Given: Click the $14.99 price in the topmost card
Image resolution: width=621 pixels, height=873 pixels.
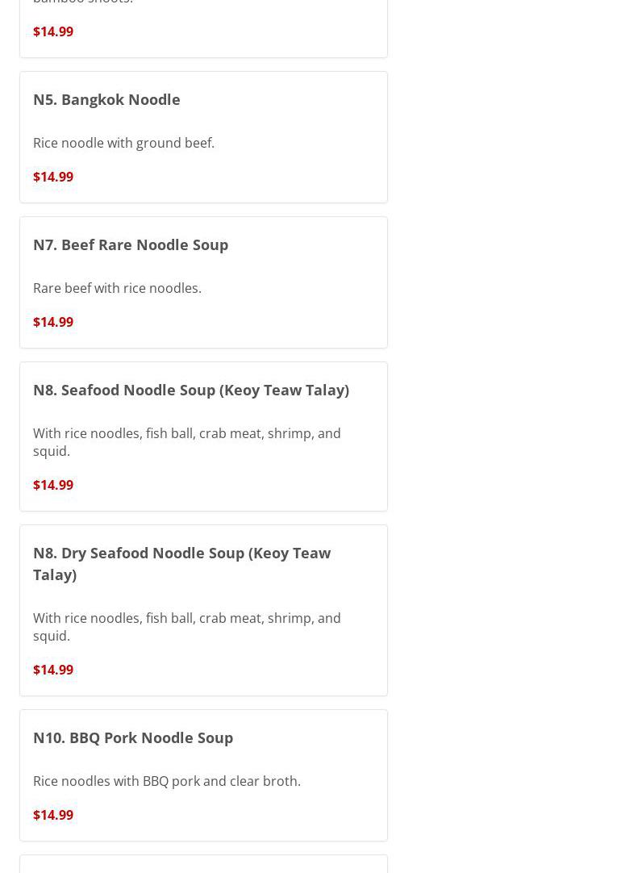Looking at the screenshot, I should pos(53,31).
